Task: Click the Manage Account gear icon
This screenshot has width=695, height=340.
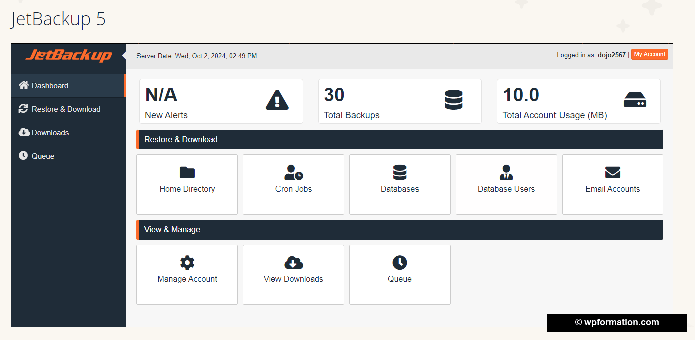Action: coord(187,263)
